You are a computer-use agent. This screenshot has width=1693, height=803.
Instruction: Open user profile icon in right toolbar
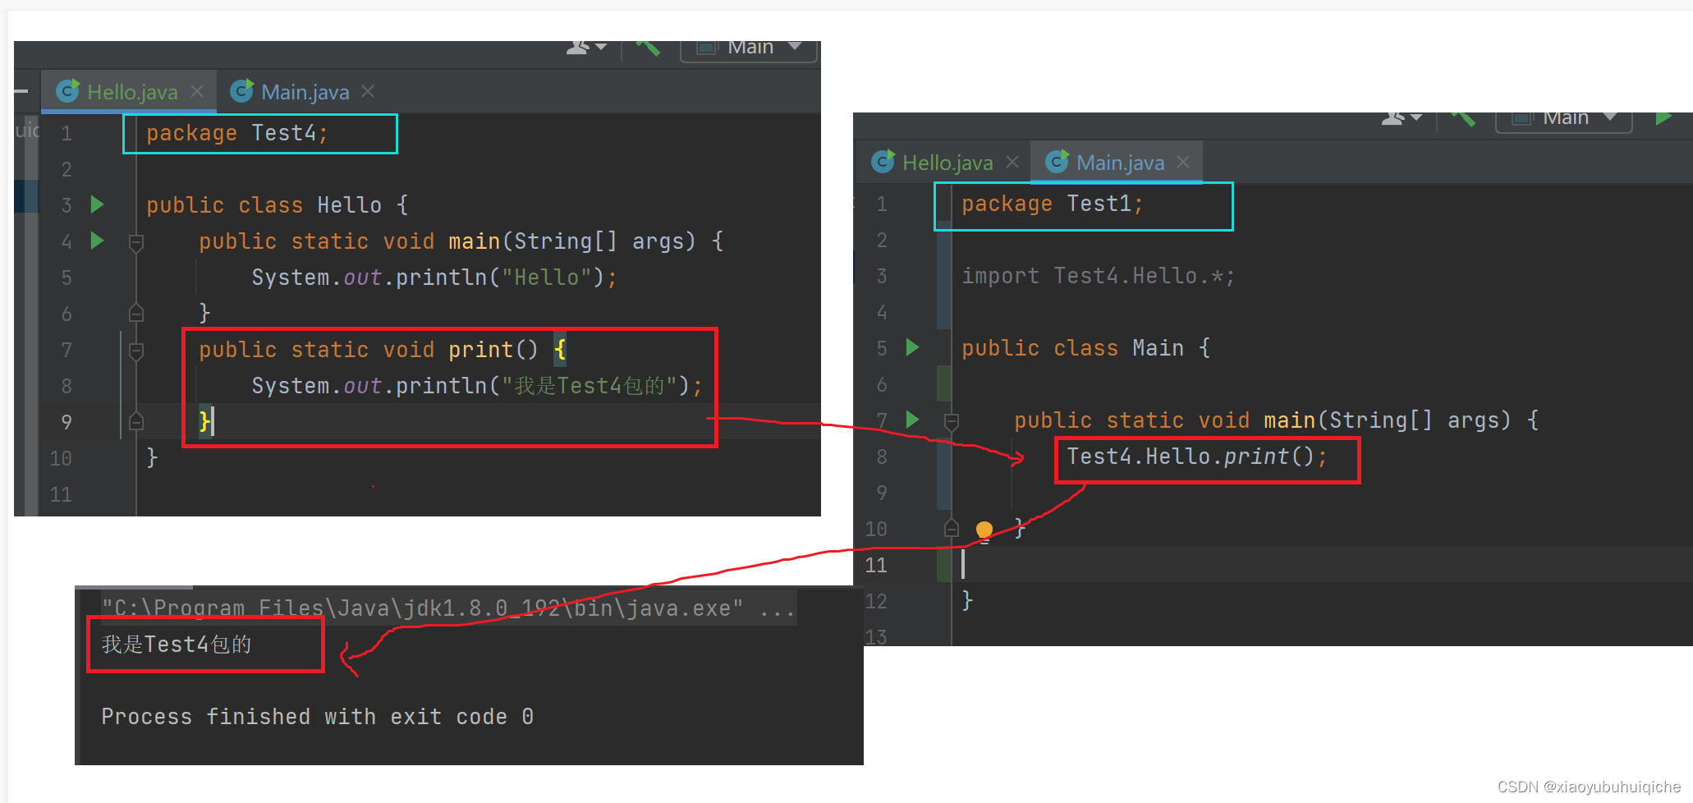pos(1401,118)
